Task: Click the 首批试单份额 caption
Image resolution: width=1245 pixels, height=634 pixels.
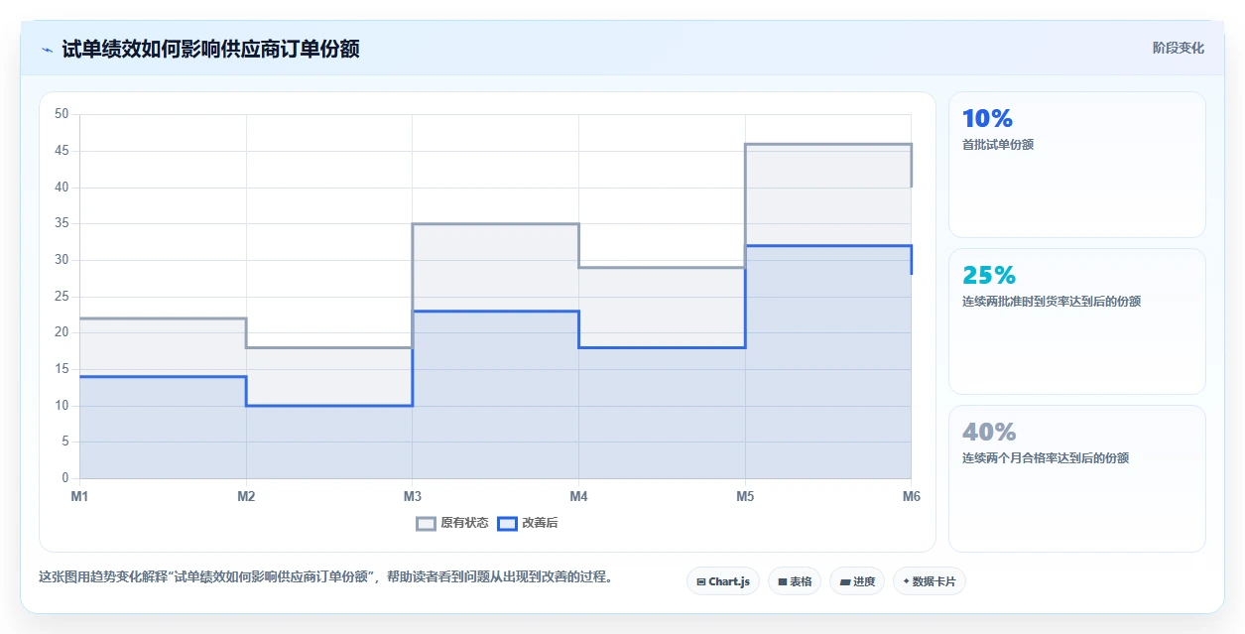Action: point(998,145)
